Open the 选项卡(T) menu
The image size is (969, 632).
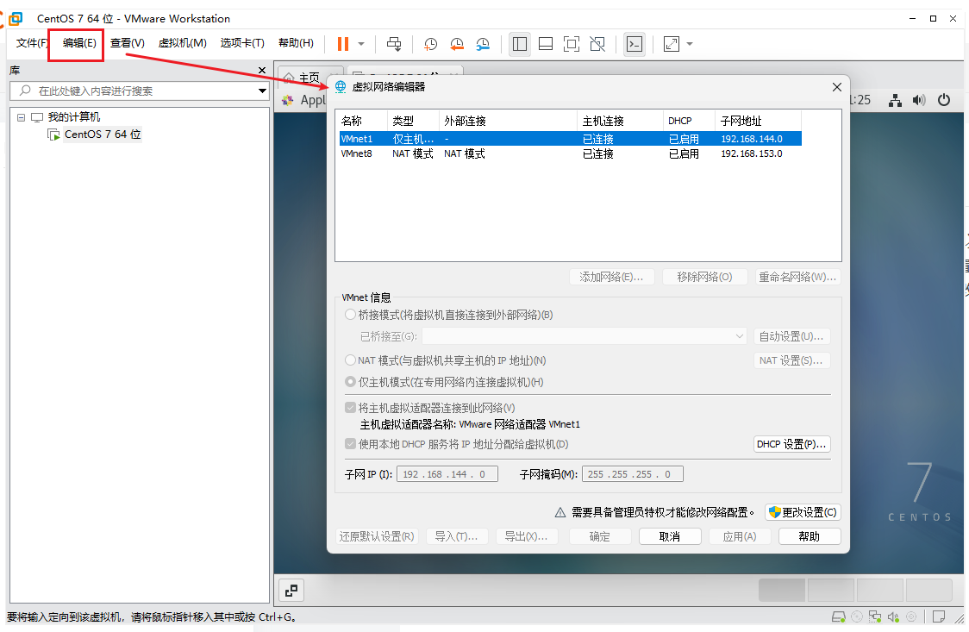pos(242,42)
